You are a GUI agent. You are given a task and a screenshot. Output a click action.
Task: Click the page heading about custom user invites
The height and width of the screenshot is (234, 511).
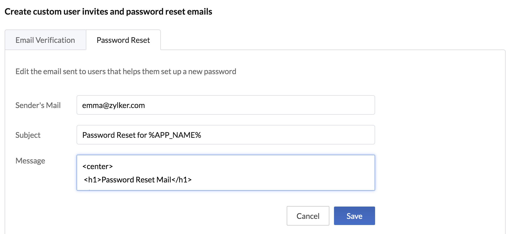click(x=108, y=12)
